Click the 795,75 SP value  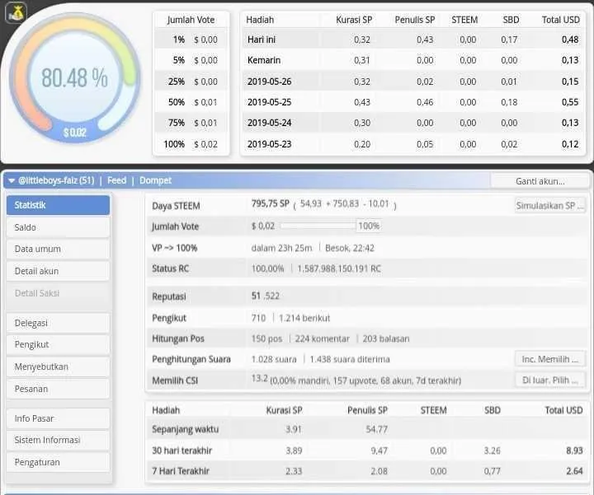tap(270, 203)
